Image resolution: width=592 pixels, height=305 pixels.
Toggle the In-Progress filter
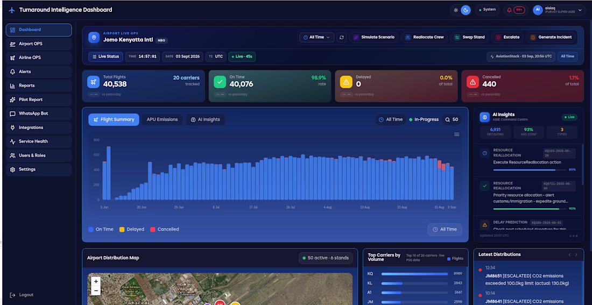tap(424, 119)
